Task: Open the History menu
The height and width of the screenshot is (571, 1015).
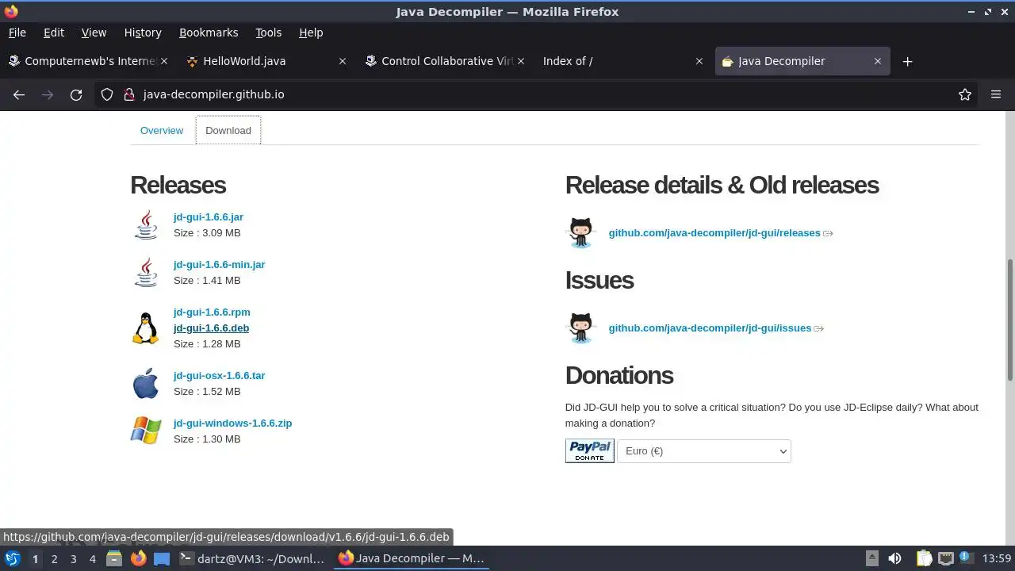Action: click(x=143, y=33)
